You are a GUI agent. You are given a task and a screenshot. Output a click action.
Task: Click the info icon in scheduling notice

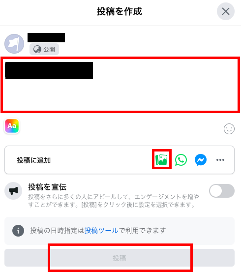coord(18,231)
